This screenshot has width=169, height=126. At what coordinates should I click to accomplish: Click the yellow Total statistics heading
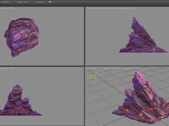click(x=96, y=73)
